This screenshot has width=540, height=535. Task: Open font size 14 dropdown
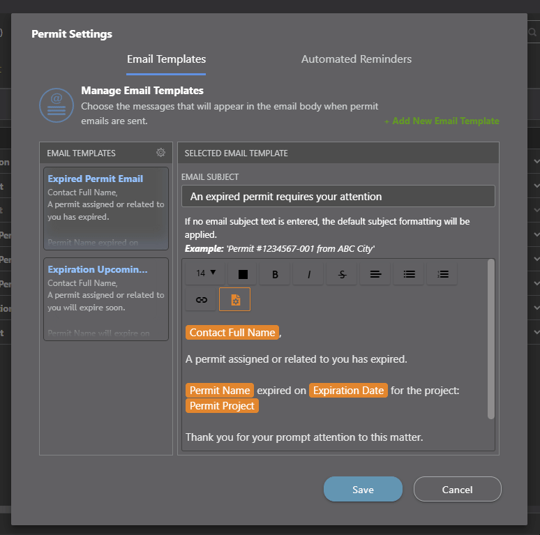point(205,273)
